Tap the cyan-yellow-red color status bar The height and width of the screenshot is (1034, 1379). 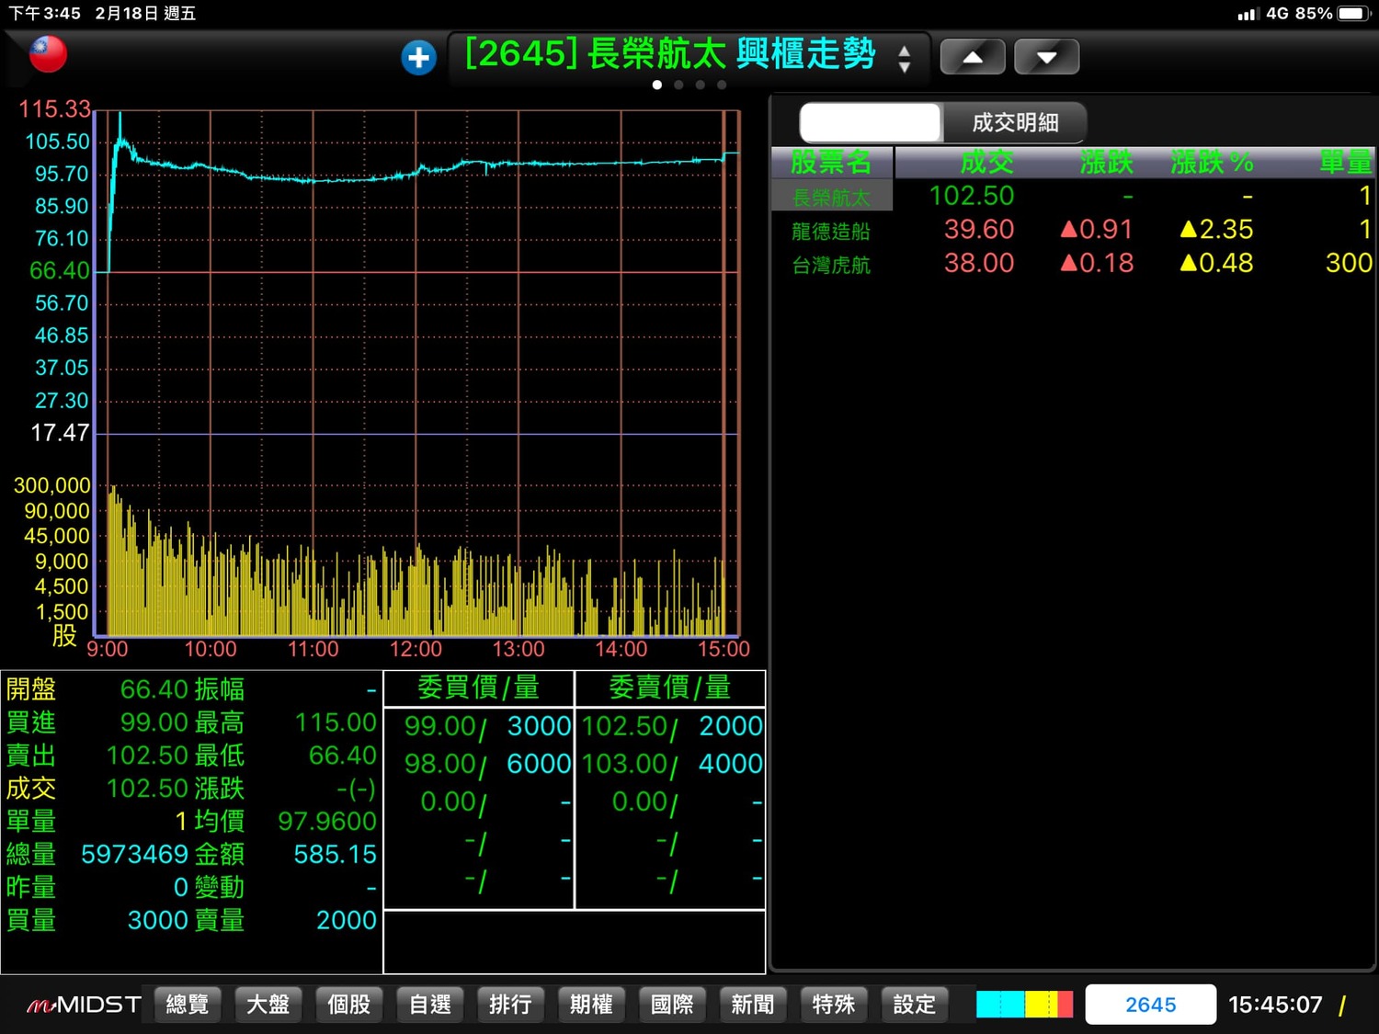(1024, 1004)
